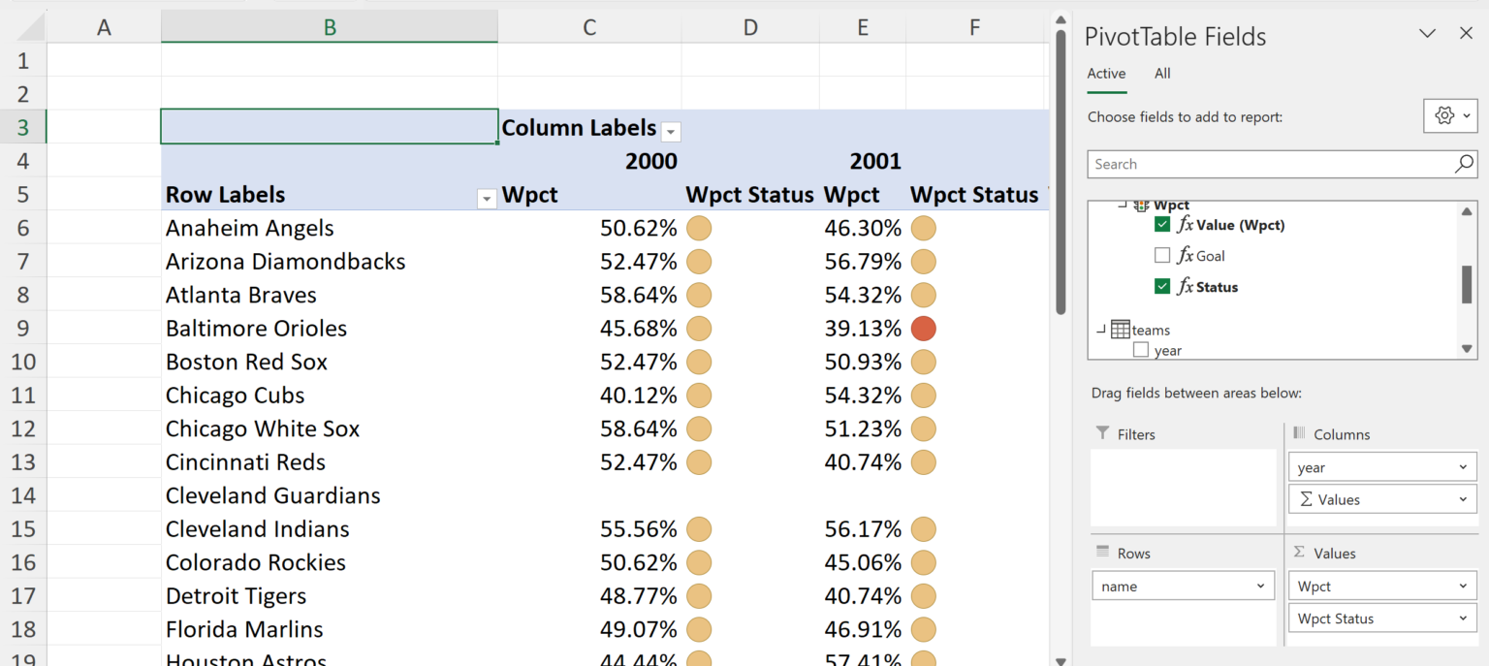
Task: Click the search magnifier in the field search box
Action: [x=1463, y=164]
